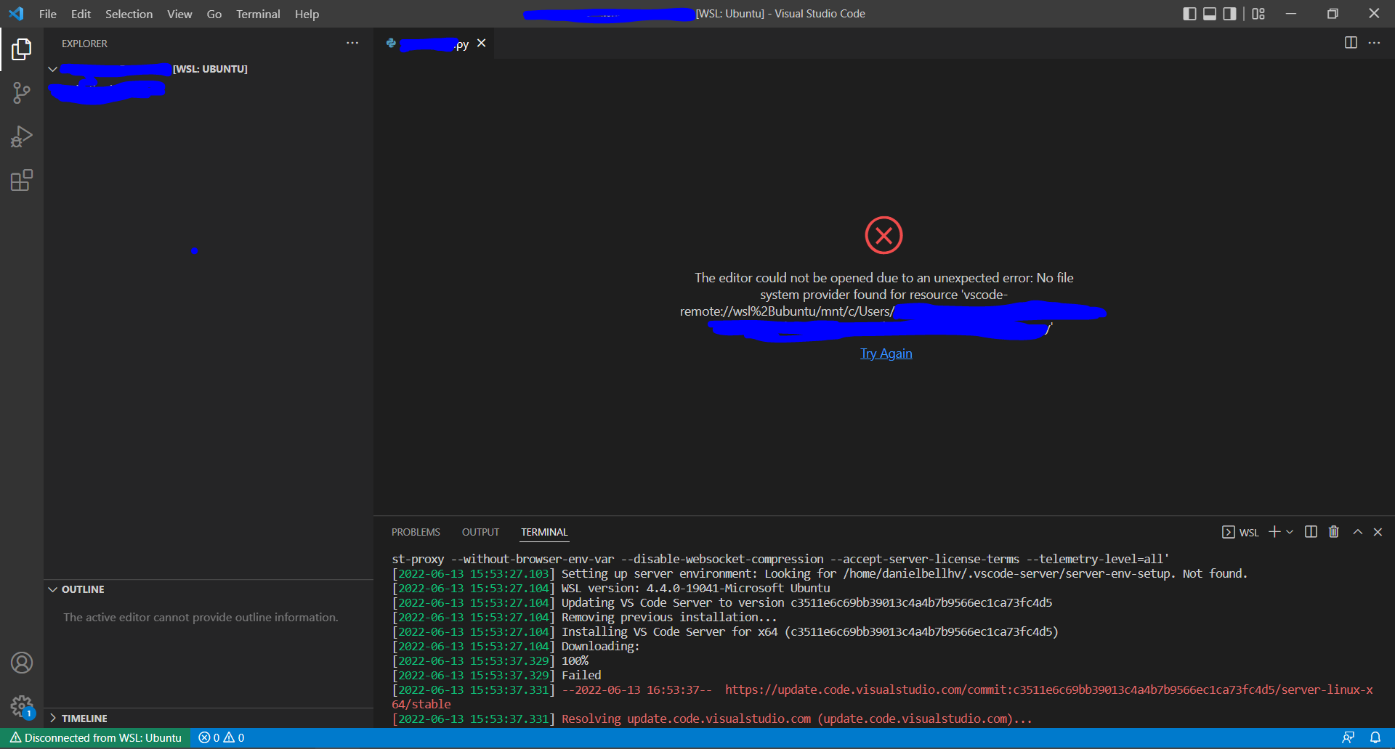Split the editor to the right
Screen dimensions: 1395x749
tap(1351, 43)
